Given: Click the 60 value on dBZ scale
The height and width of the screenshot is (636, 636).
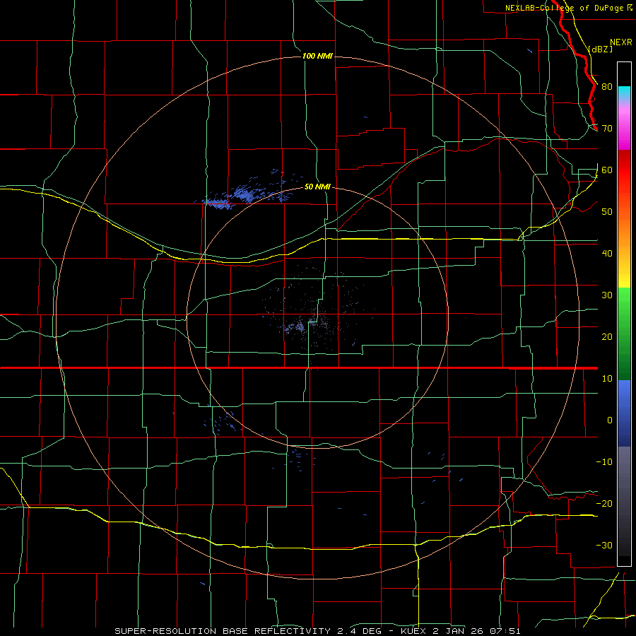Looking at the screenshot, I should [607, 170].
